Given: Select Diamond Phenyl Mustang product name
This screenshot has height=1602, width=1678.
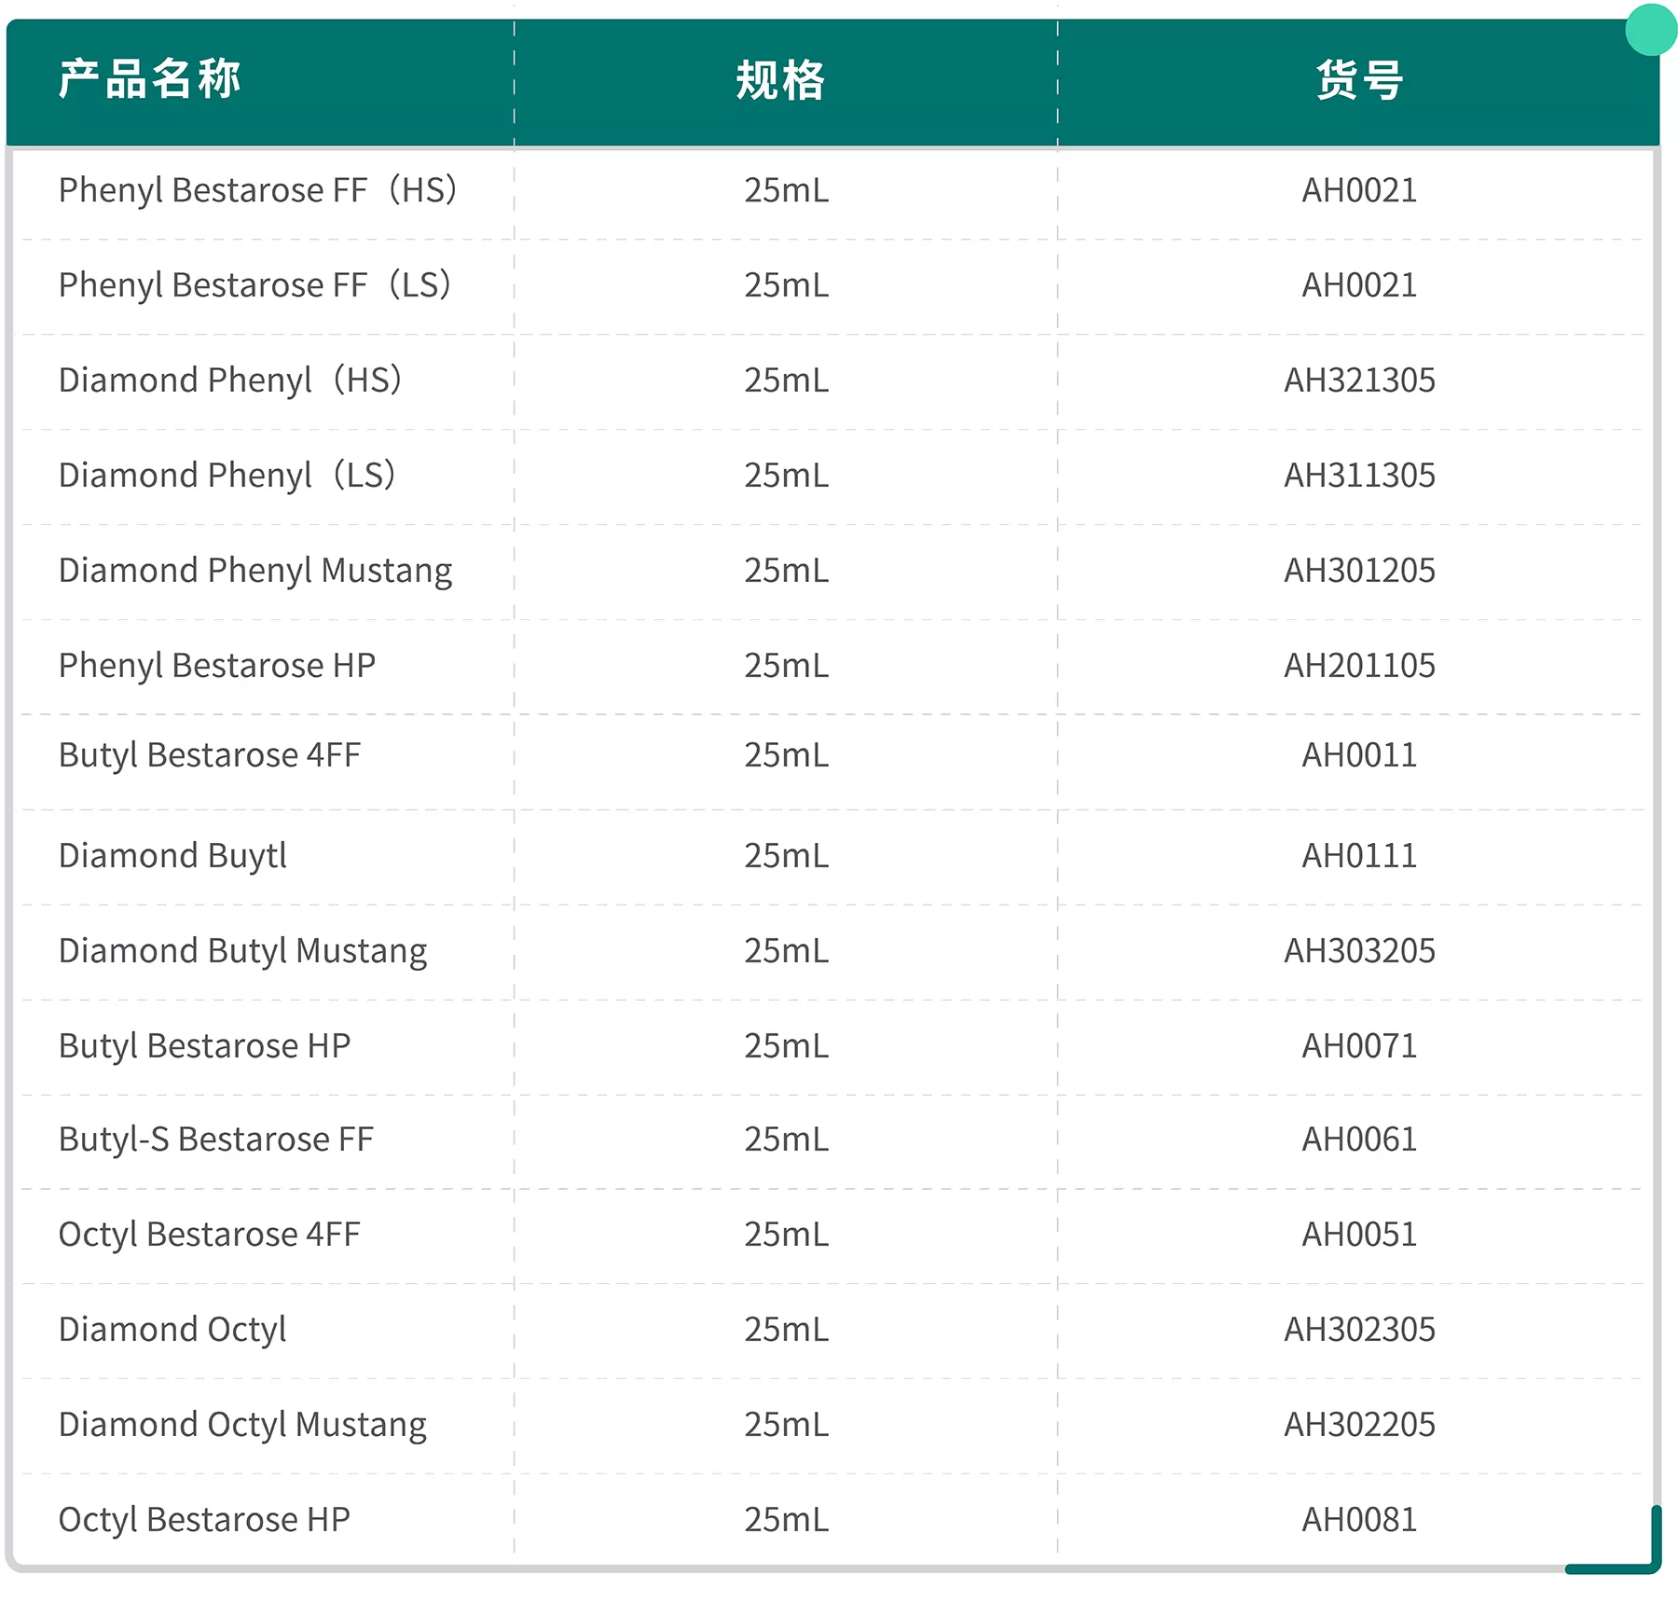Looking at the screenshot, I should (x=255, y=571).
